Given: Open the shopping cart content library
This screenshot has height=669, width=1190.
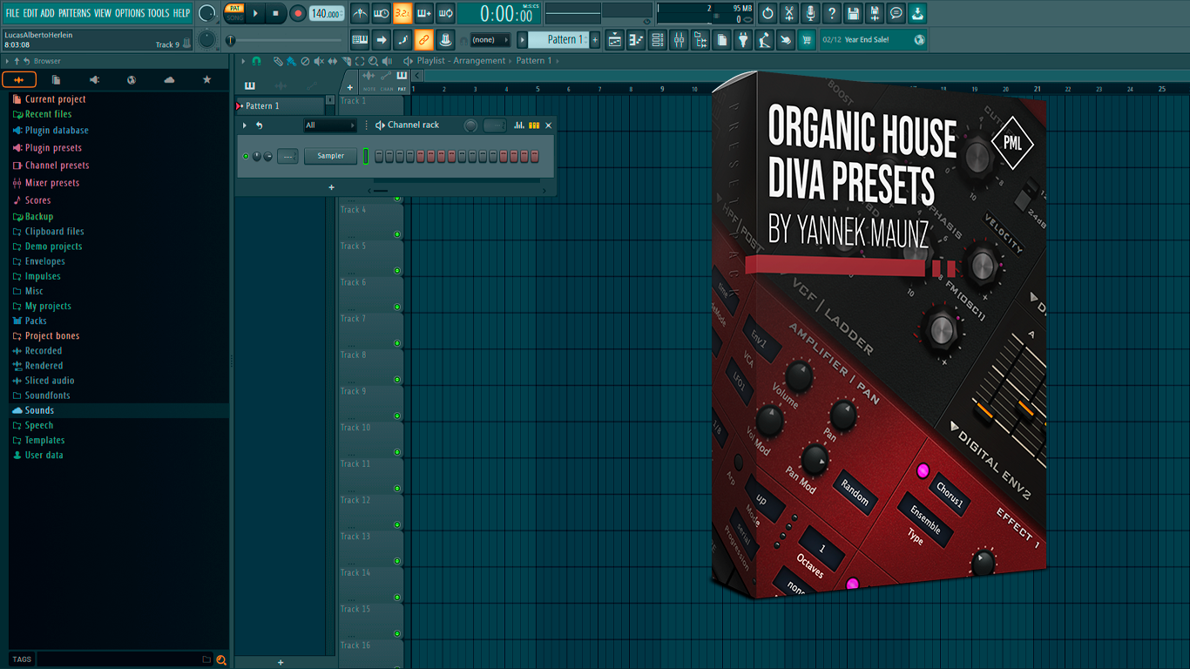Looking at the screenshot, I should pyautogui.click(x=807, y=39).
